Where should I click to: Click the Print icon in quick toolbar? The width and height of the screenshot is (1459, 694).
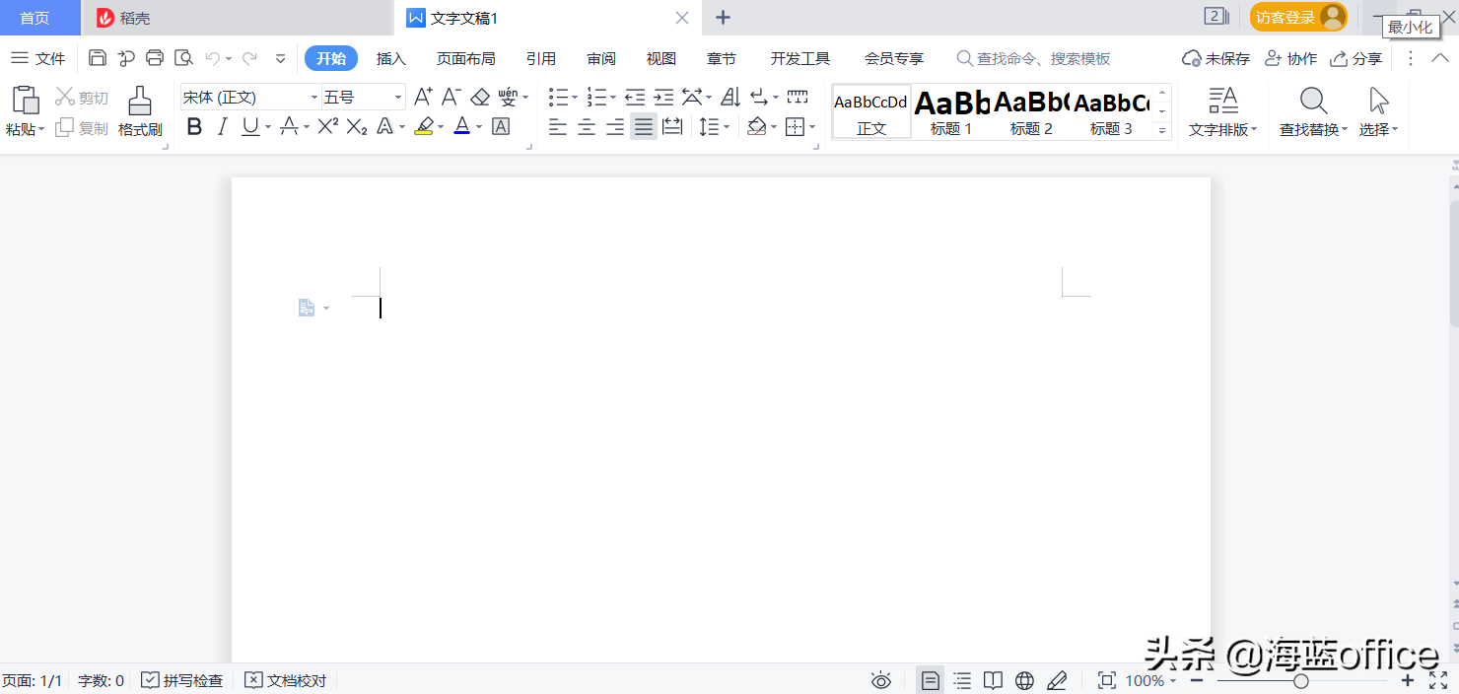point(155,58)
